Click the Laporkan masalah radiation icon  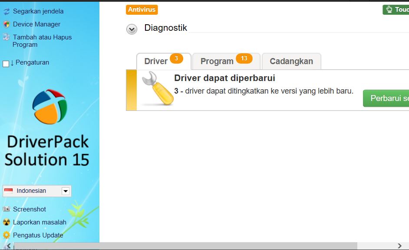tap(7, 222)
